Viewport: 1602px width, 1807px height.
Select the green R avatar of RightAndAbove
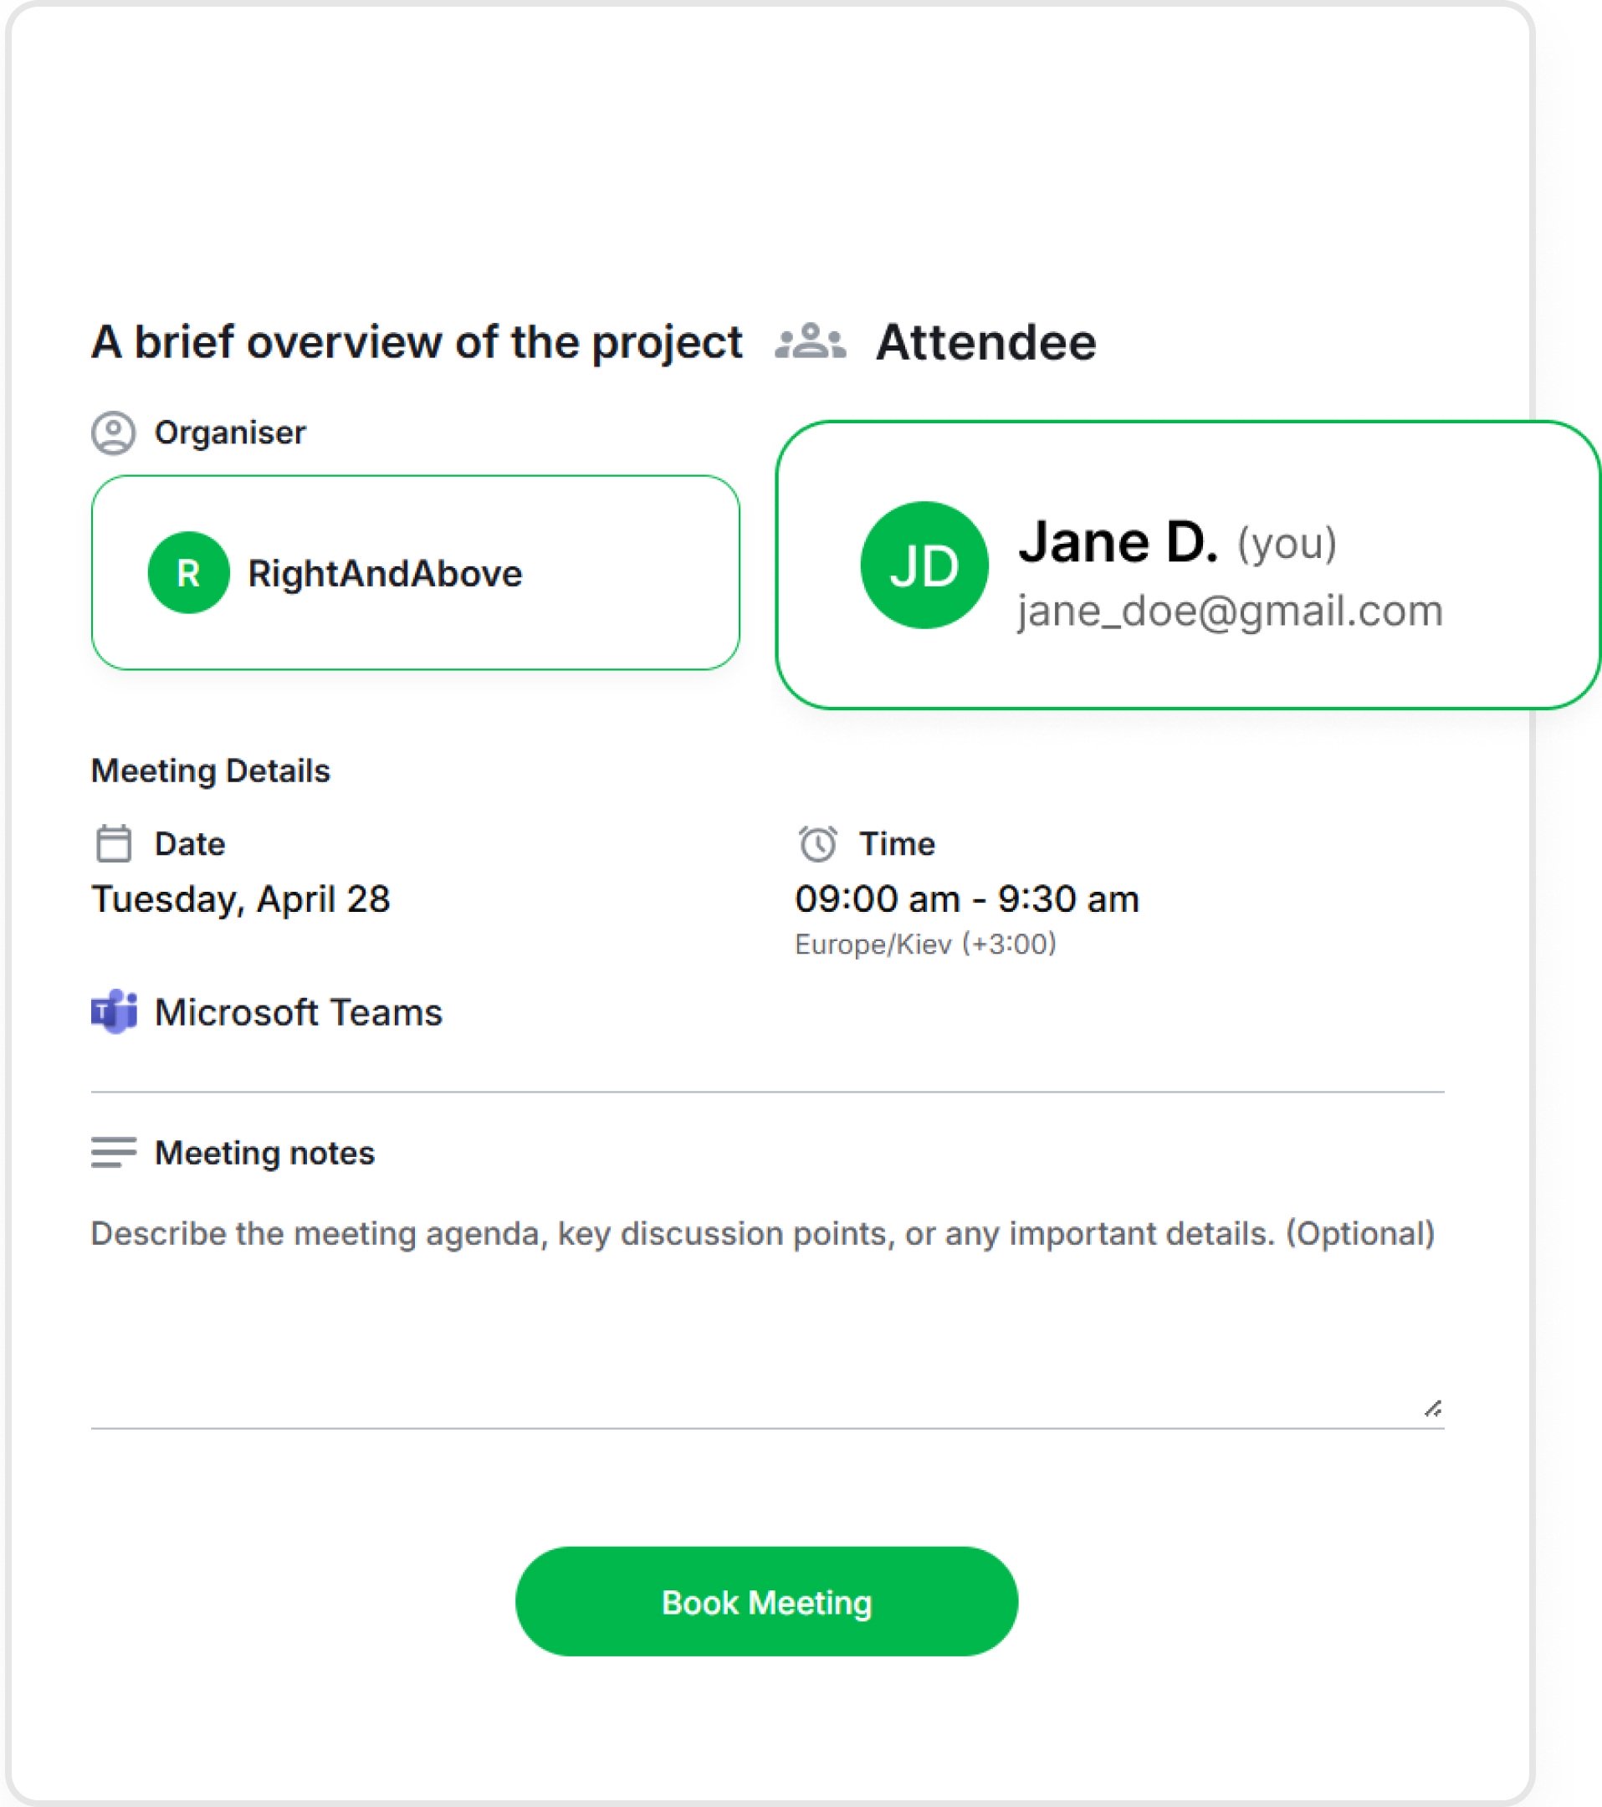click(x=188, y=573)
